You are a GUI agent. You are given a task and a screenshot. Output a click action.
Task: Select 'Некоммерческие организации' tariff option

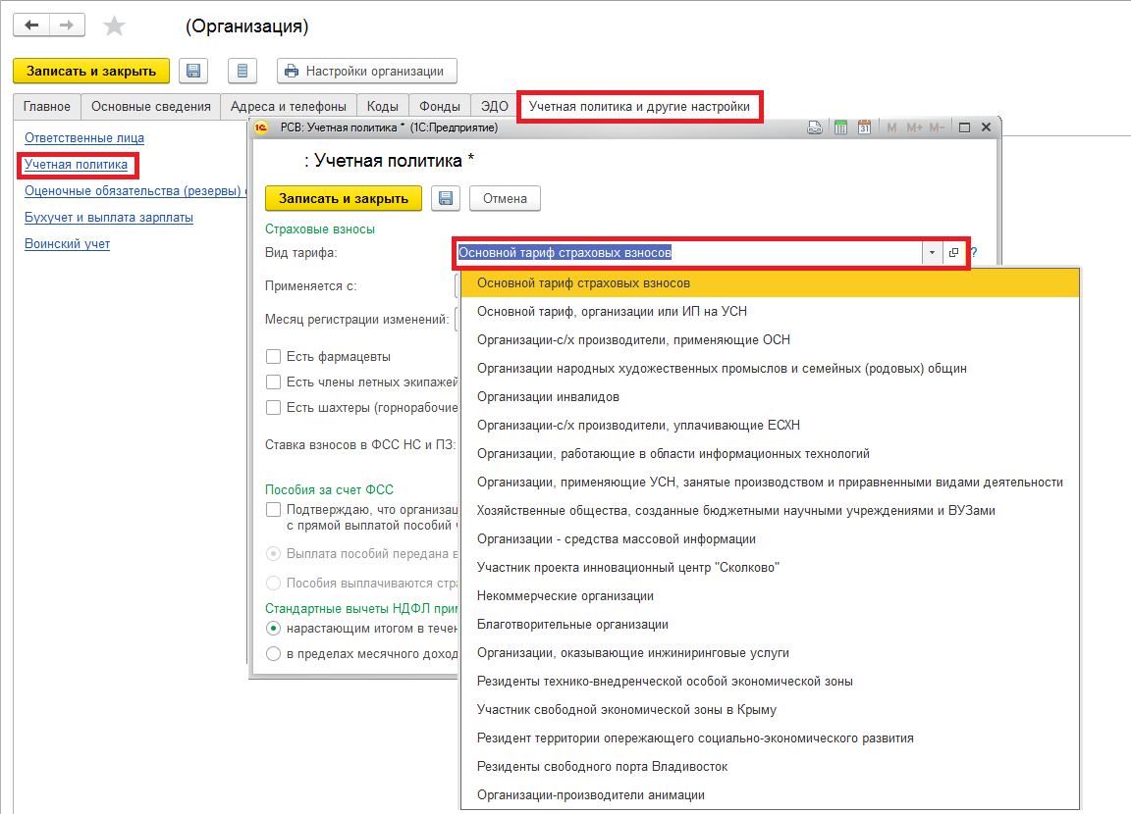coord(565,596)
